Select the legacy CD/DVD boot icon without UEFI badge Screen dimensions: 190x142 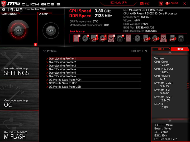pos(137,38)
